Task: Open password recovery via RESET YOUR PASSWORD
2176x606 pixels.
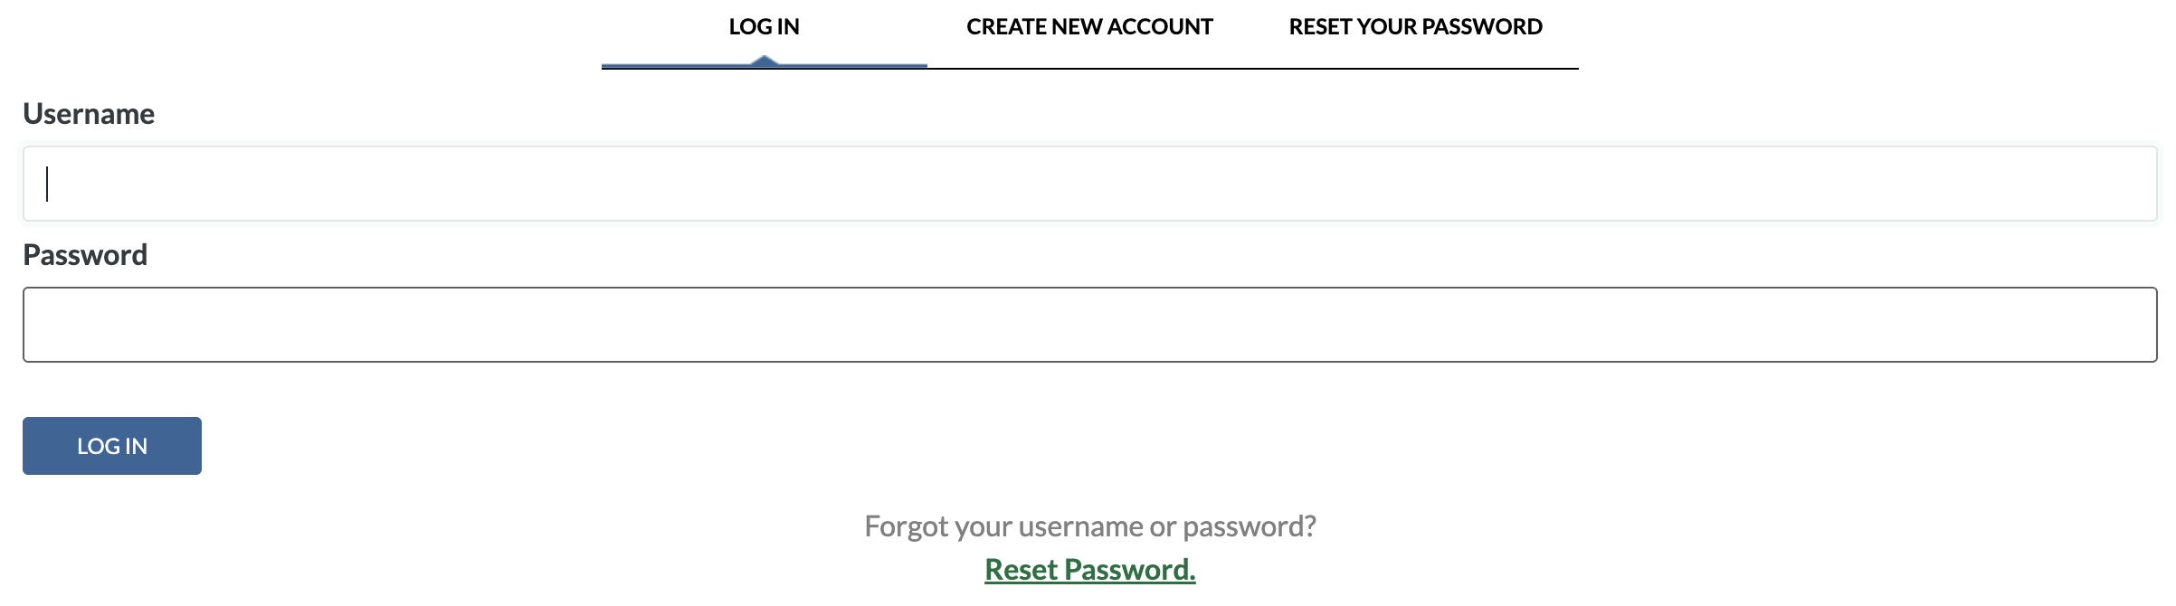Action: pyautogui.click(x=1415, y=26)
